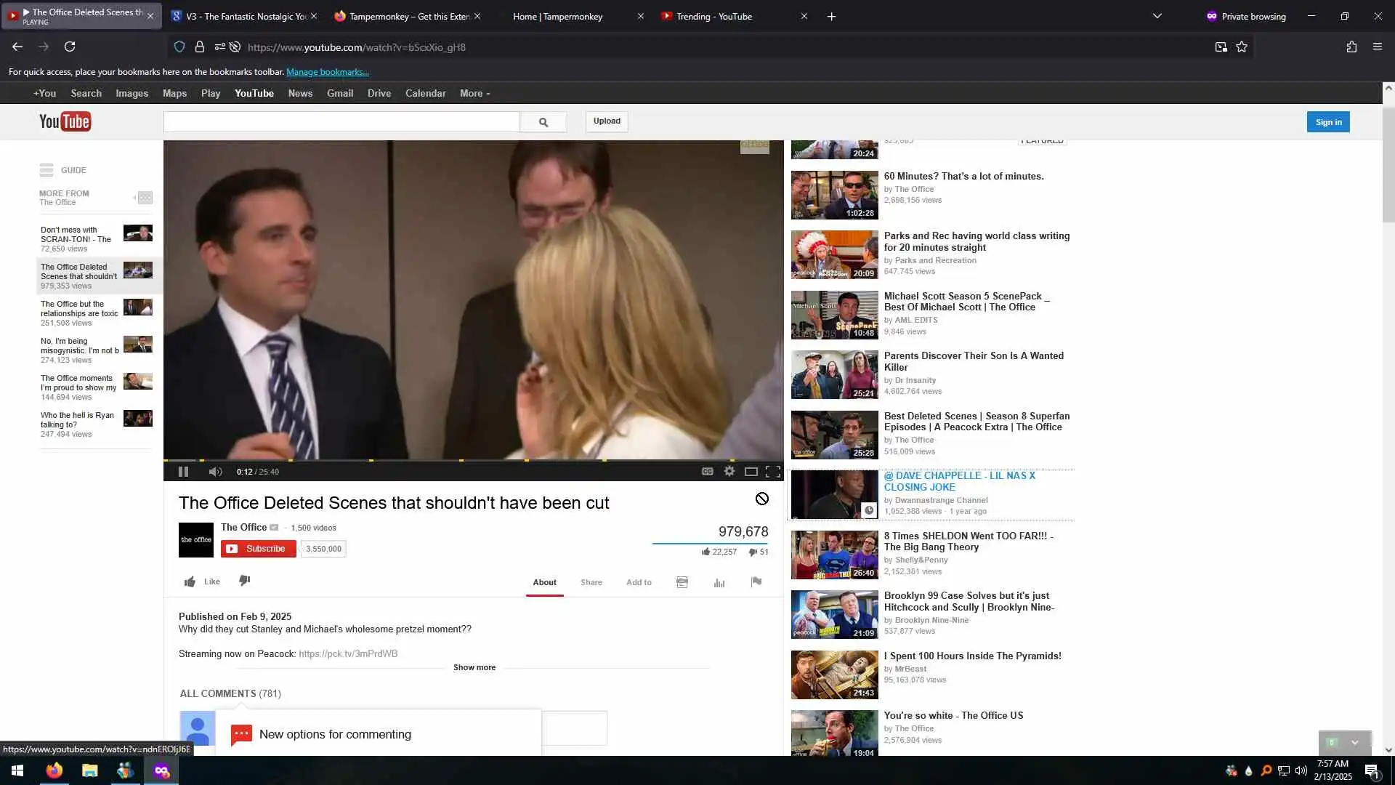Click the thumbs down dislike icon

click(245, 581)
